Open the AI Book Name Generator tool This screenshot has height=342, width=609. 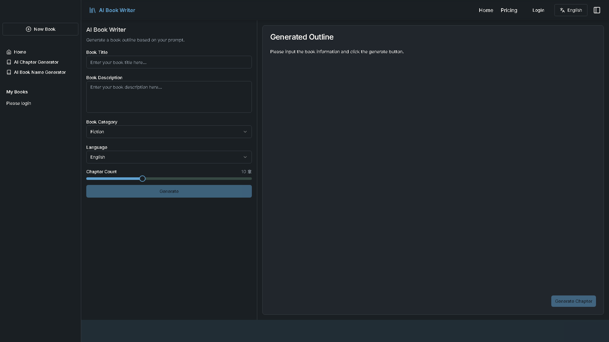(x=40, y=72)
